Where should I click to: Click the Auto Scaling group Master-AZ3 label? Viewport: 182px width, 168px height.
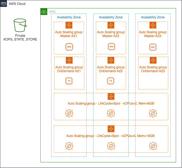[x=153, y=34]
